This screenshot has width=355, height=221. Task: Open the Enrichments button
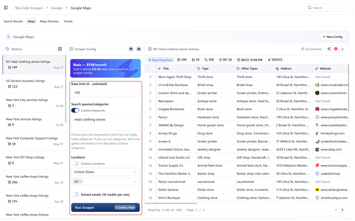[311, 49]
